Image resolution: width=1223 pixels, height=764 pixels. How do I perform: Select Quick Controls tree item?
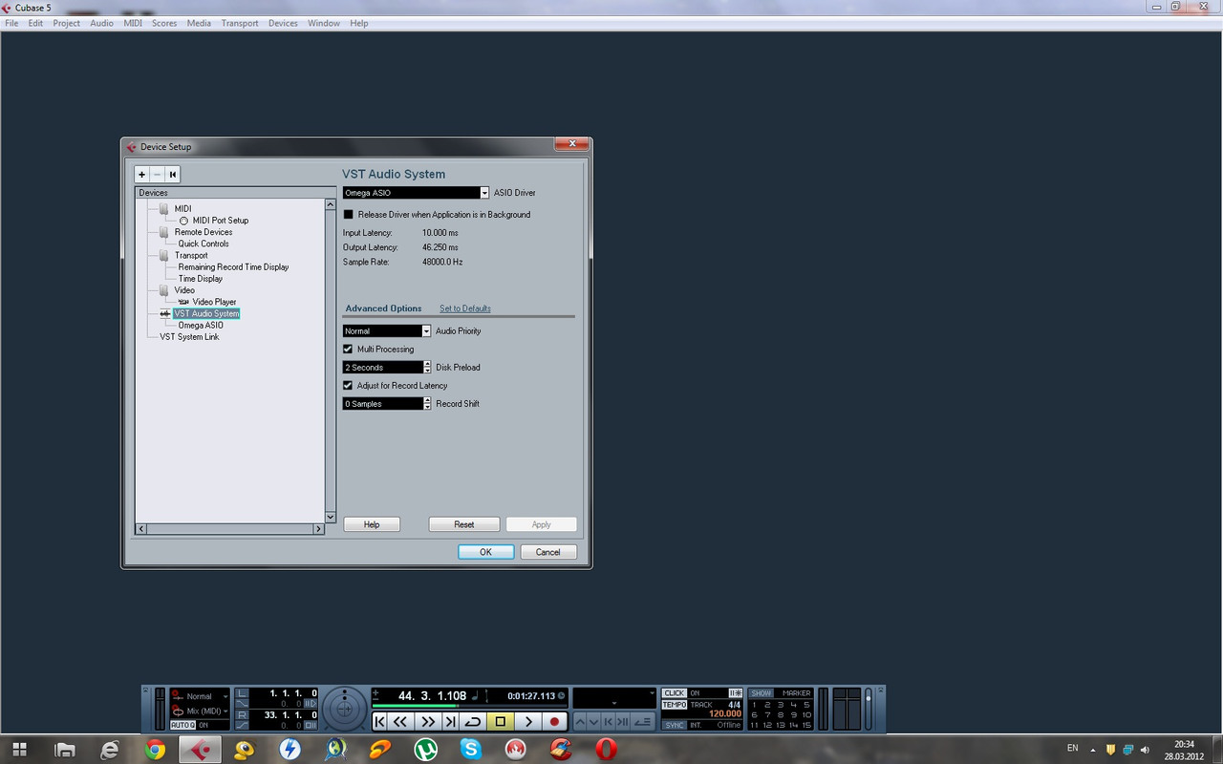coord(204,244)
